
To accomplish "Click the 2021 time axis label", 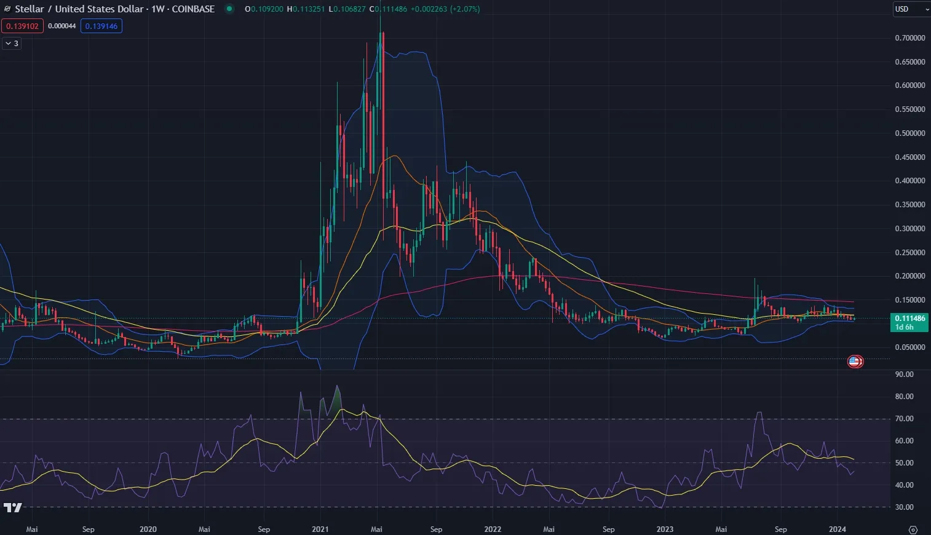I will [320, 529].
